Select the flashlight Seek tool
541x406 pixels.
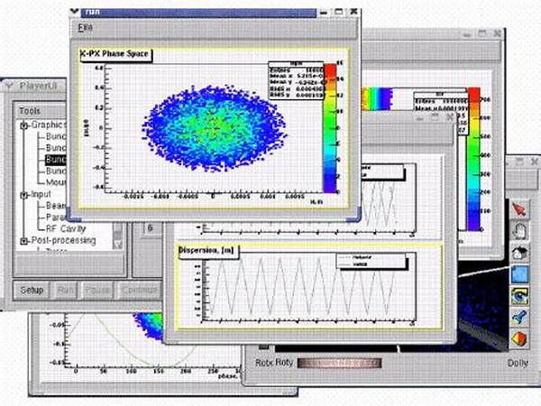click(519, 318)
